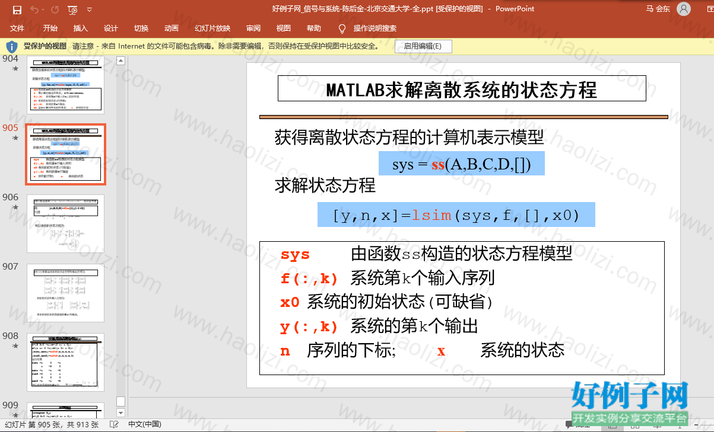Start slideshow from beginning icon
Image resolution: width=714 pixels, height=432 pixels.
(x=72, y=9)
